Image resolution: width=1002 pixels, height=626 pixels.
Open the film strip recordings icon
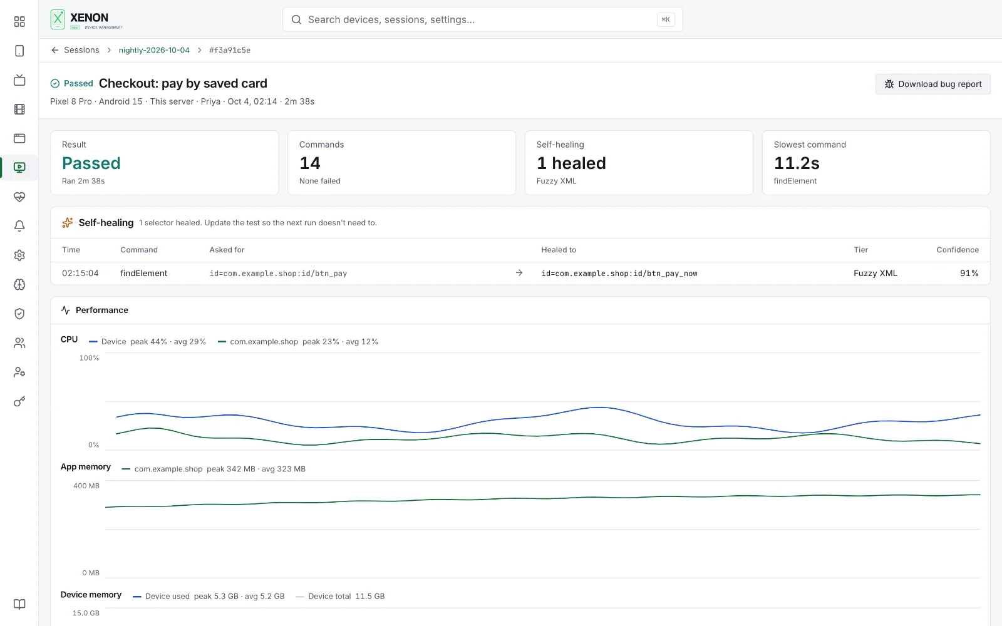tap(19, 109)
